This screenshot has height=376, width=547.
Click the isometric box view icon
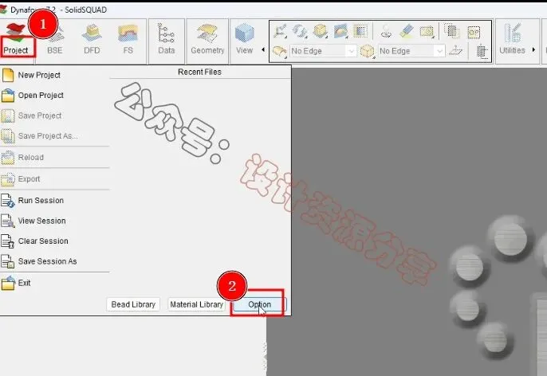320,31
